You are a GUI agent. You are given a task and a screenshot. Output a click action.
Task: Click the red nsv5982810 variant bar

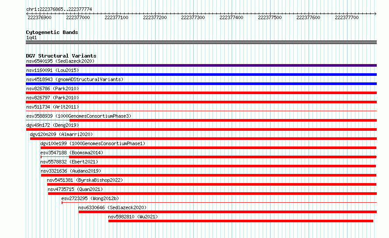pyautogui.click(x=241, y=221)
